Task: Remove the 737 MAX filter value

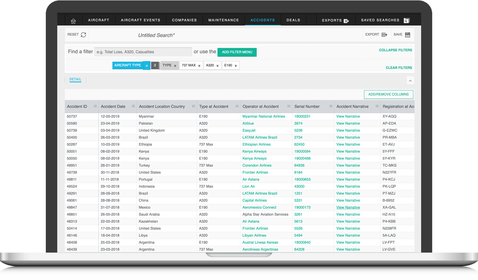Action: [199, 66]
